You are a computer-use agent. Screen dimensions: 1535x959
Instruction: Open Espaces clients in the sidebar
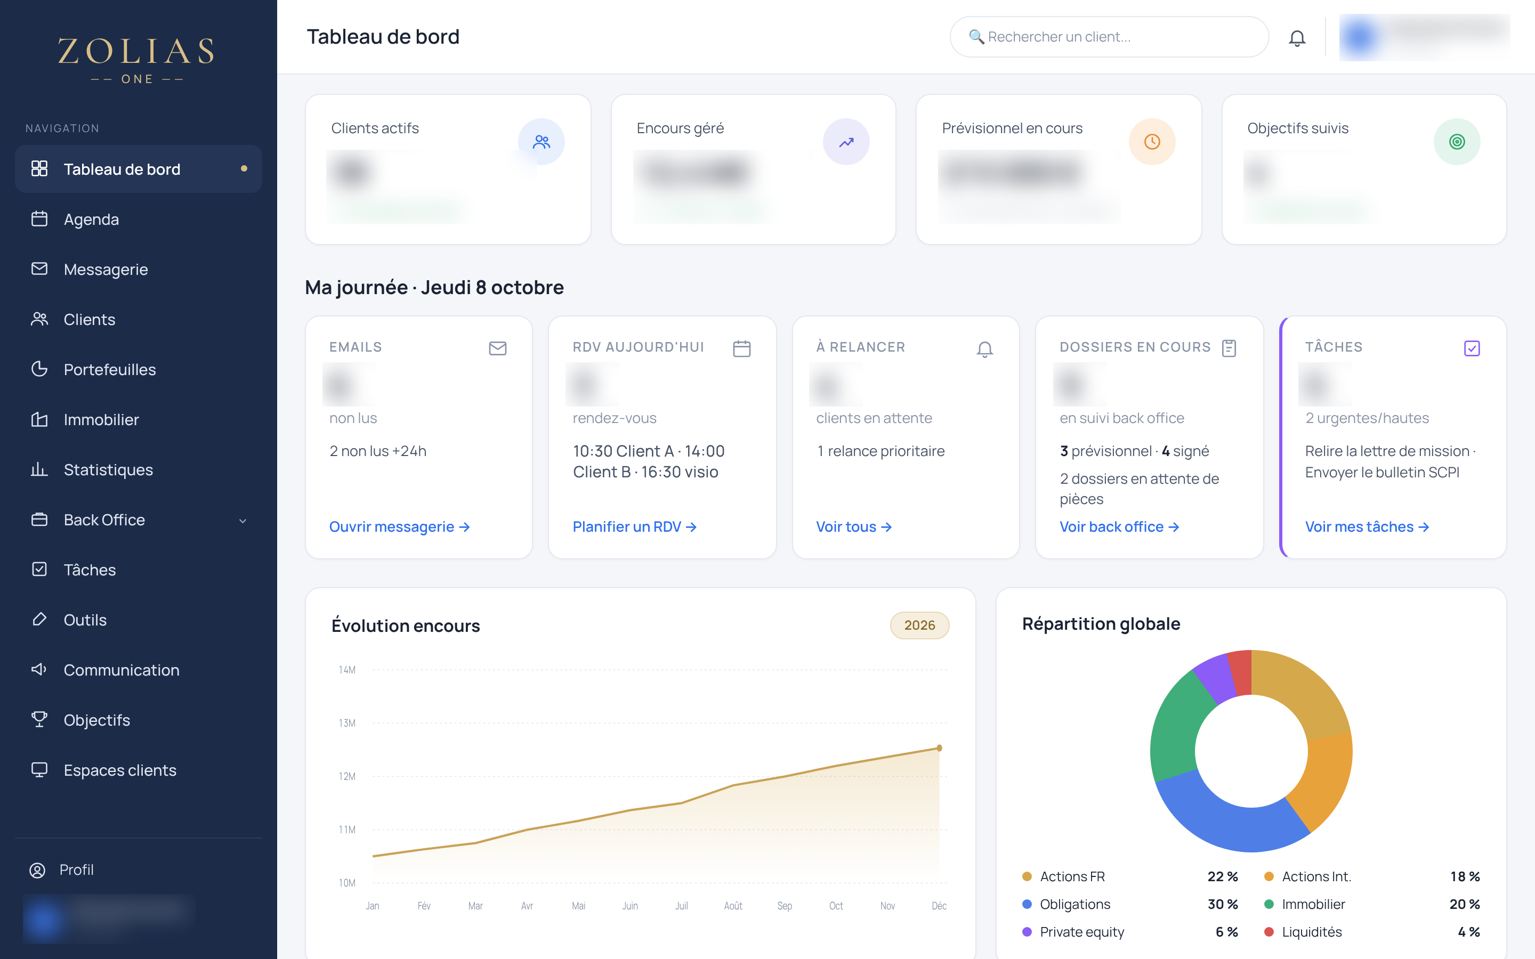point(138,770)
